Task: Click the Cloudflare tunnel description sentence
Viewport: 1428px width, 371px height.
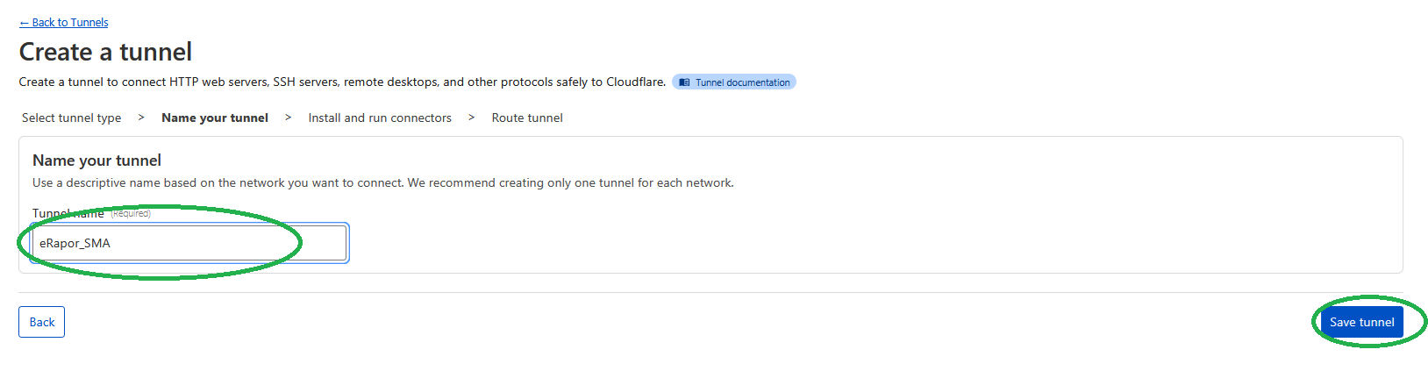Action: (342, 82)
